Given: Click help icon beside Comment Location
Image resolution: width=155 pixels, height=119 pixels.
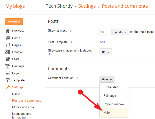Looking at the screenshot, I should tap(77, 78).
